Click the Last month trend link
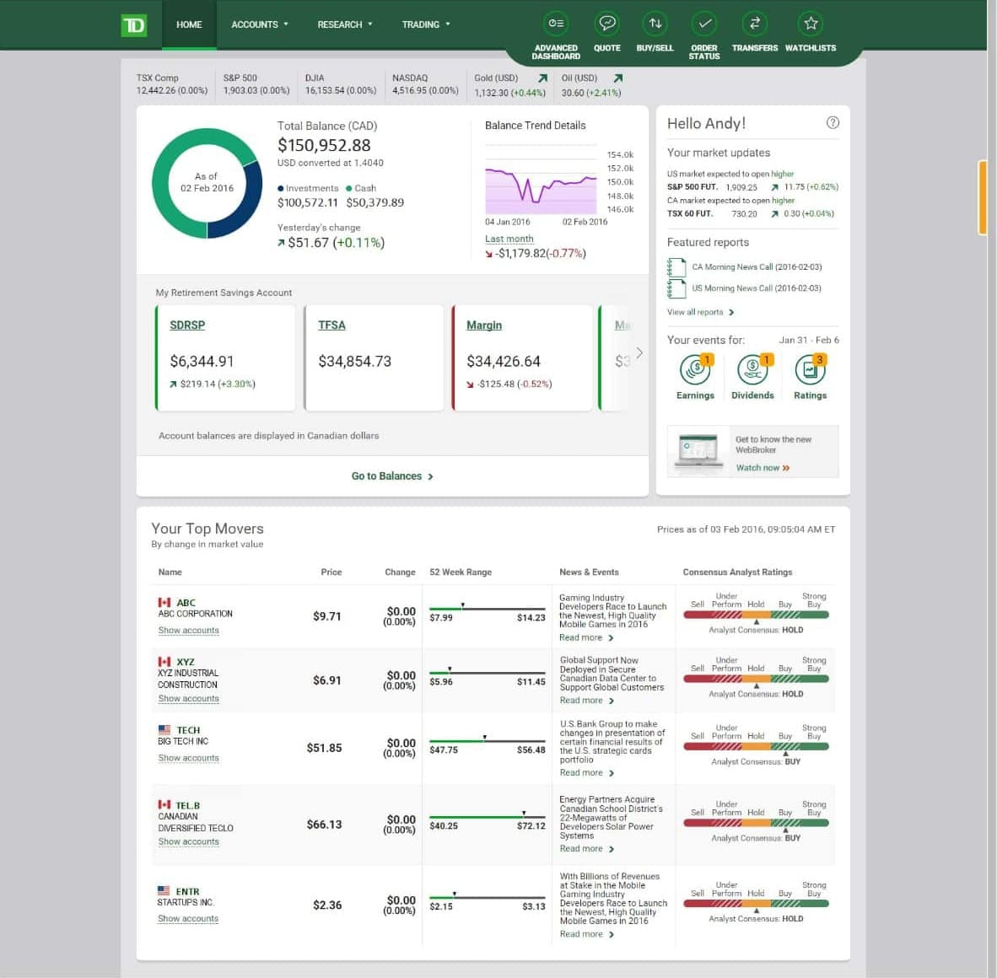The height and width of the screenshot is (978, 997). (x=509, y=239)
